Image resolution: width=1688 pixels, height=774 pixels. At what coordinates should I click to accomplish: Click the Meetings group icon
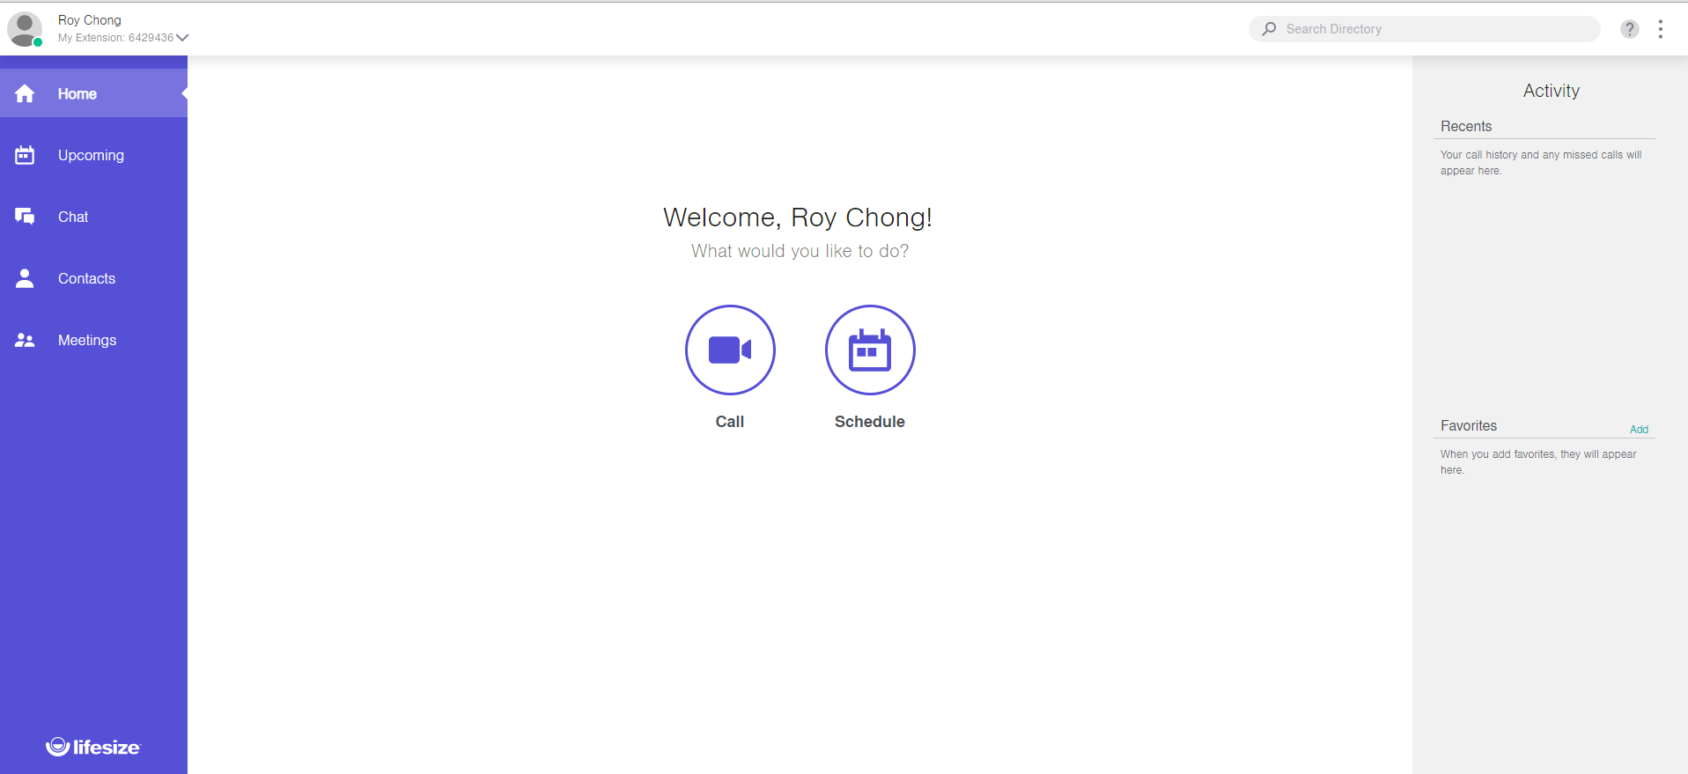25,340
